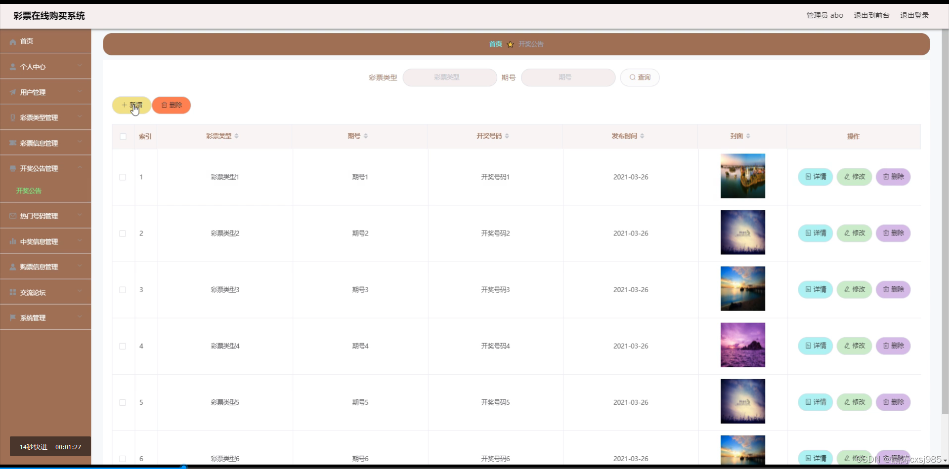Click the star icon in breadcrumb bar
This screenshot has width=949, height=469.
click(510, 44)
